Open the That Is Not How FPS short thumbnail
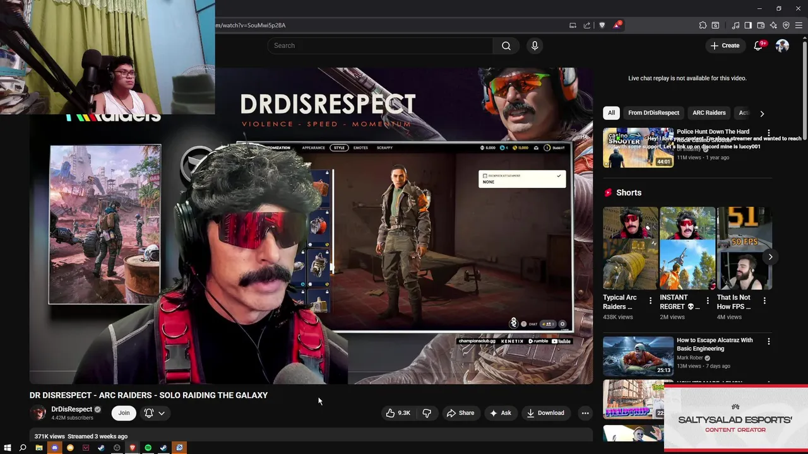 tap(744, 248)
